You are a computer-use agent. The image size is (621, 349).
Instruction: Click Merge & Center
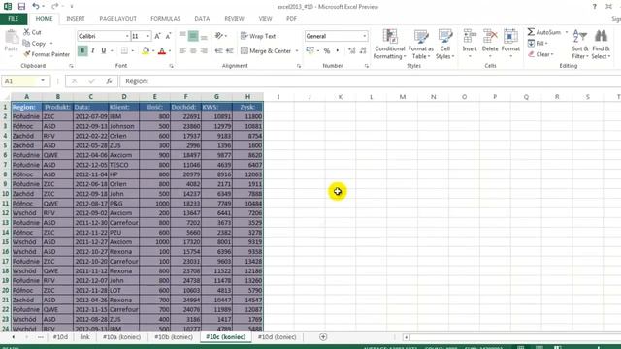pos(266,50)
